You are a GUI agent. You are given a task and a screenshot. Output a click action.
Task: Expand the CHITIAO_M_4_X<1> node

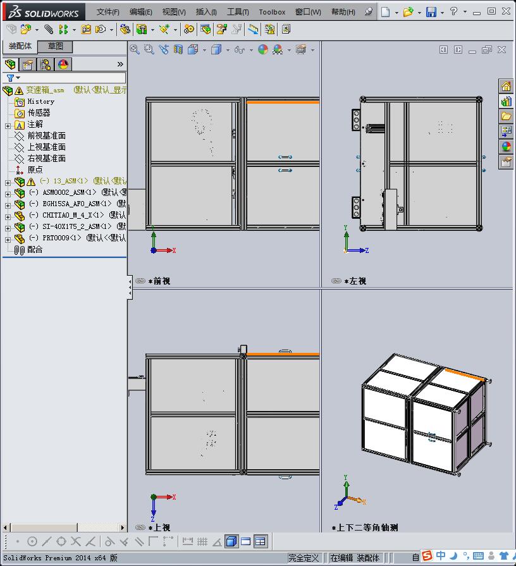(8, 217)
